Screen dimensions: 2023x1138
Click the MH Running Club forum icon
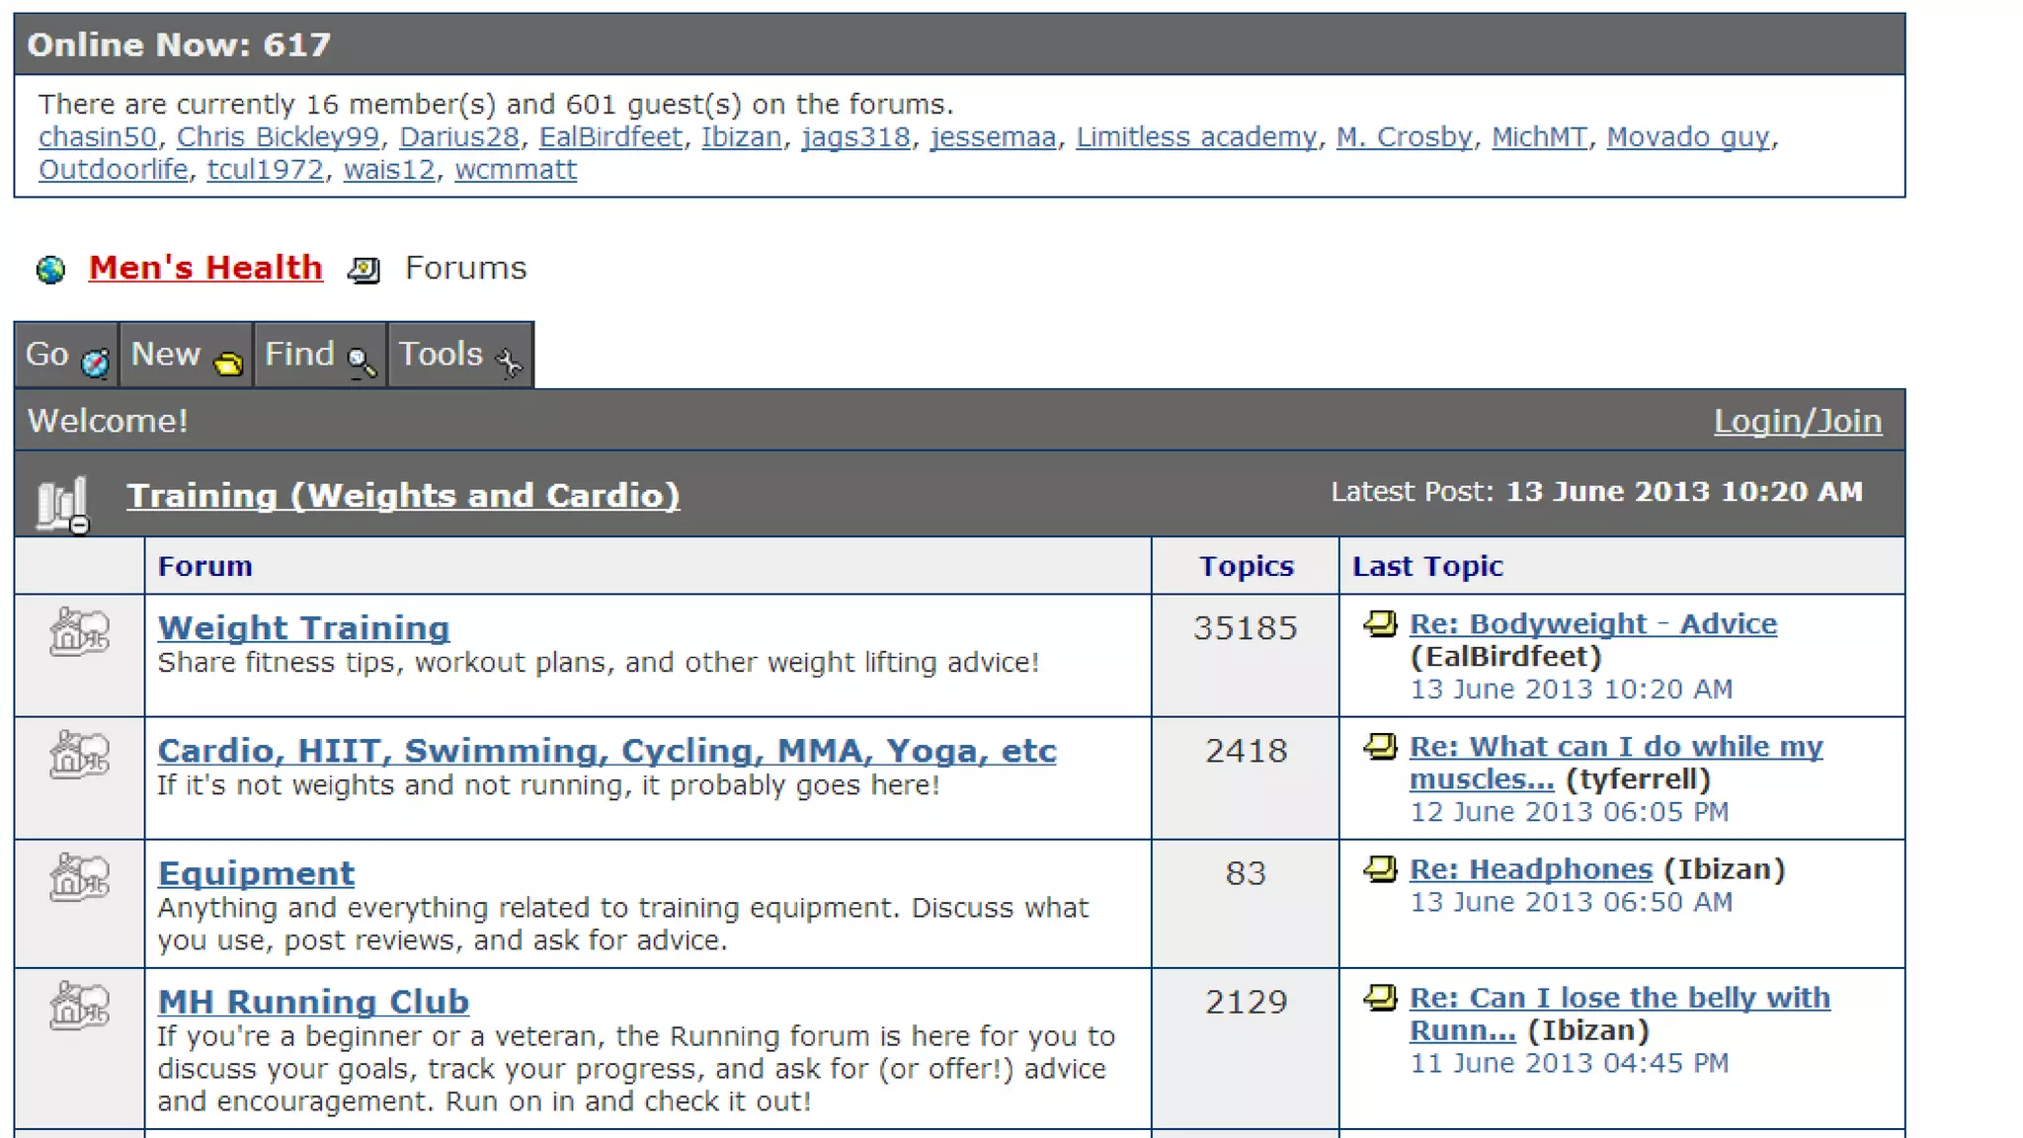tap(80, 1006)
